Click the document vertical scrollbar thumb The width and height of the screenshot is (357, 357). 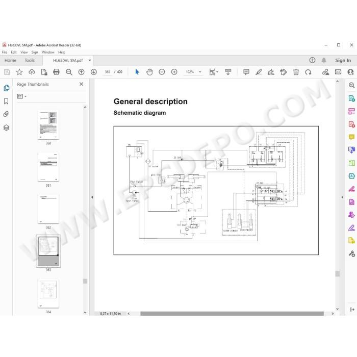tap(338, 273)
